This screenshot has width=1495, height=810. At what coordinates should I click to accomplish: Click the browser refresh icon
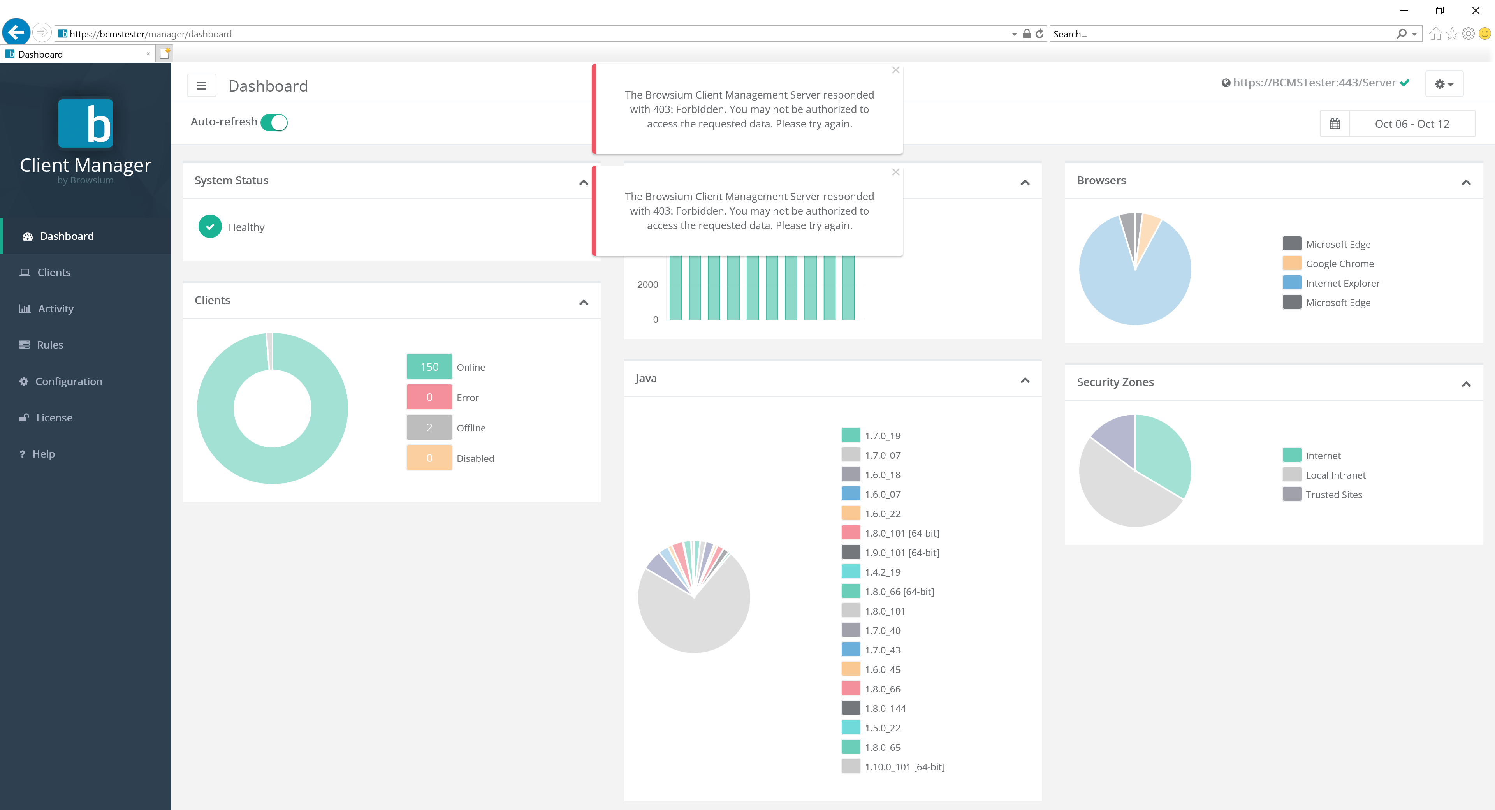[1039, 33]
